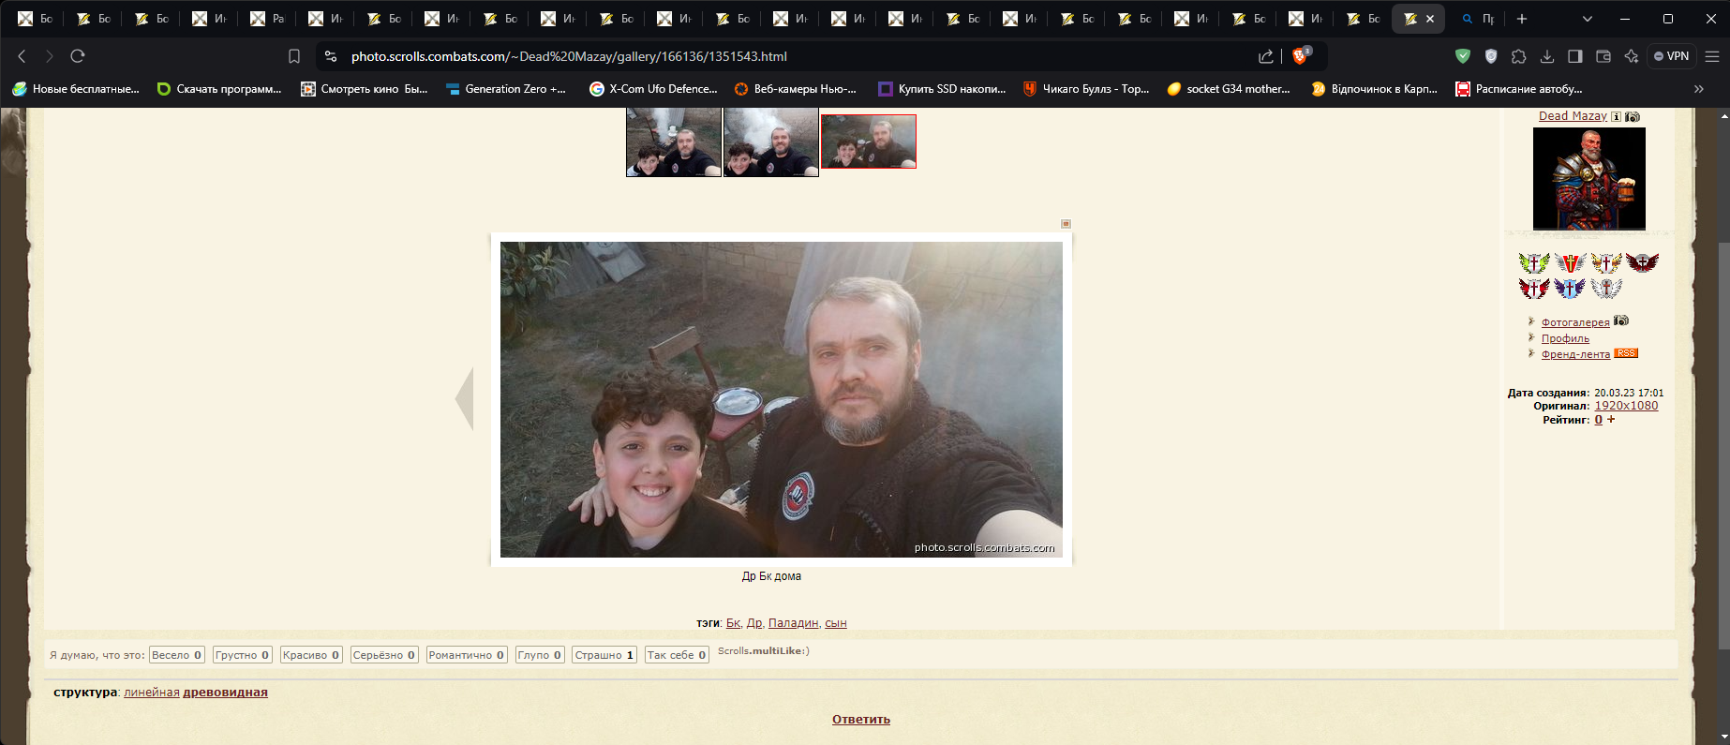Vote 'Глупо' for this photo
The width and height of the screenshot is (1730, 745).
(540, 655)
